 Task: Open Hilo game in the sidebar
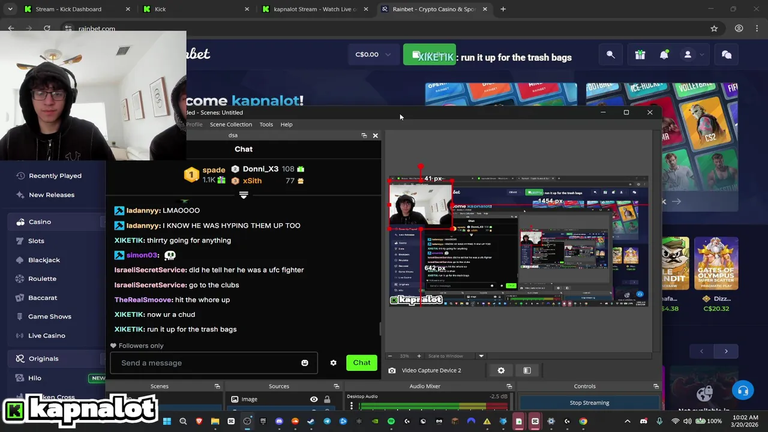(x=35, y=378)
